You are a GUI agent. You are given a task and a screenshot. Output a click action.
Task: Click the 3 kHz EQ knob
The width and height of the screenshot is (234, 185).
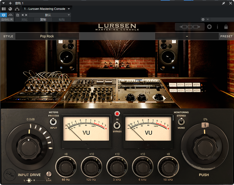tap(117, 167)
